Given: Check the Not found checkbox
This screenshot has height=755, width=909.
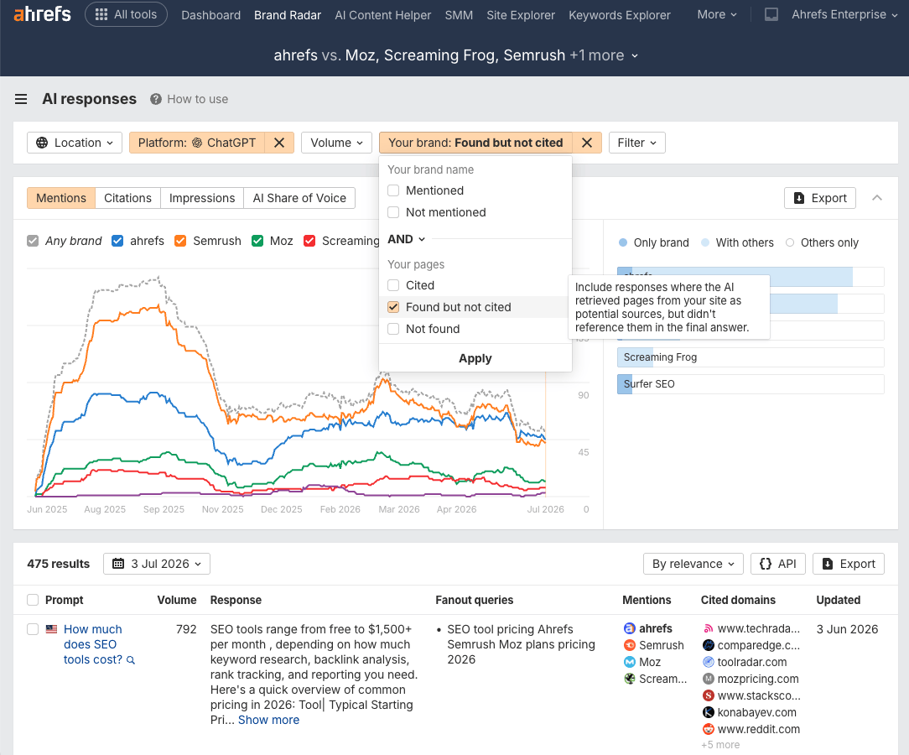Looking at the screenshot, I should (x=393, y=329).
